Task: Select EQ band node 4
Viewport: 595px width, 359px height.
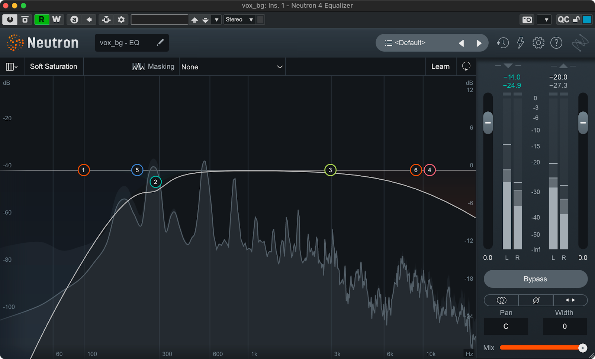Action: pyautogui.click(x=430, y=170)
